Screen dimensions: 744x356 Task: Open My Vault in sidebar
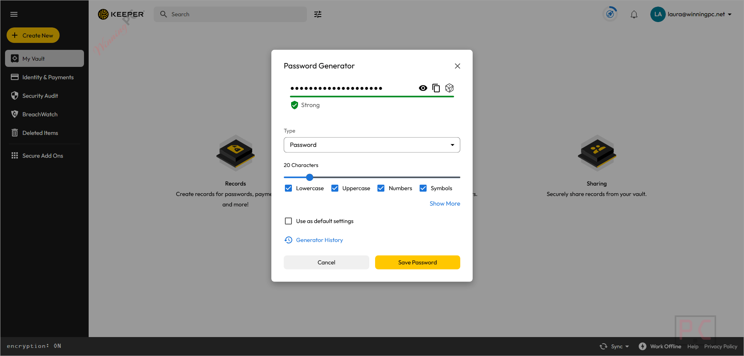point(45,58)
